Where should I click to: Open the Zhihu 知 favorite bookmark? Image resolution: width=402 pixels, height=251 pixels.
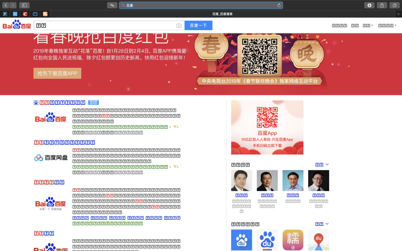pyautogui.click(x=15, y=14)
